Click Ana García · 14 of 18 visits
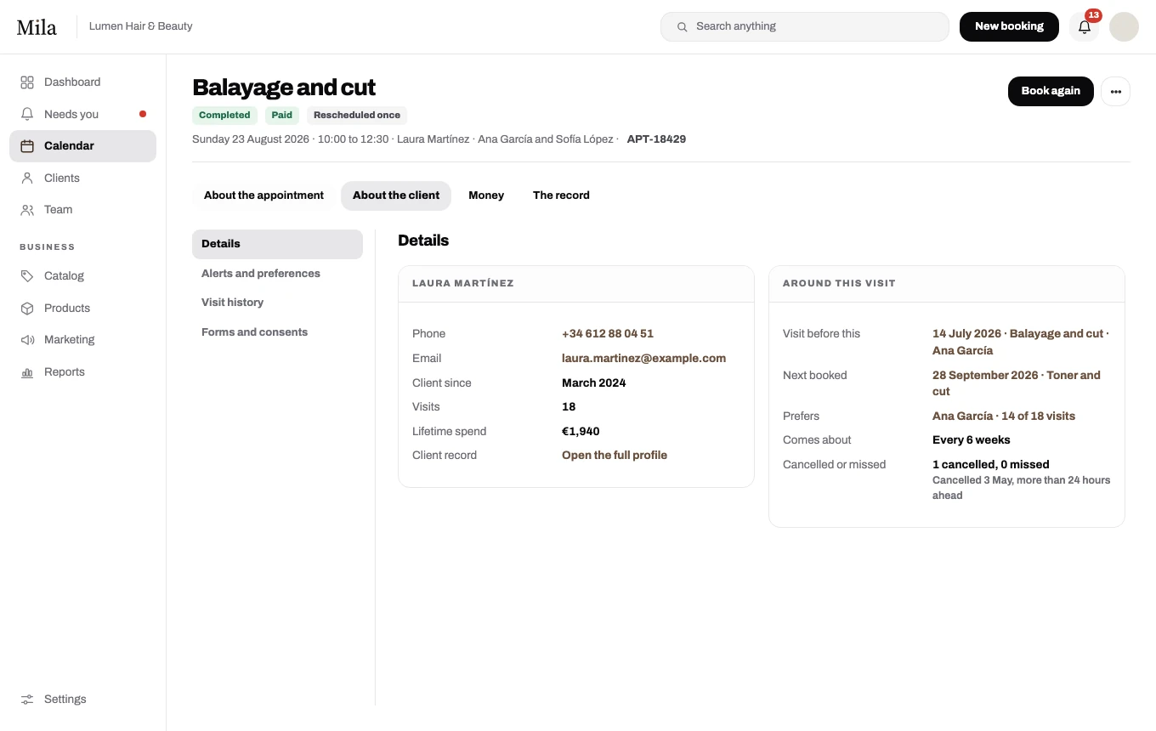Image resolution: width=1156 pixels, height=731 pixels. (1004, 416)
